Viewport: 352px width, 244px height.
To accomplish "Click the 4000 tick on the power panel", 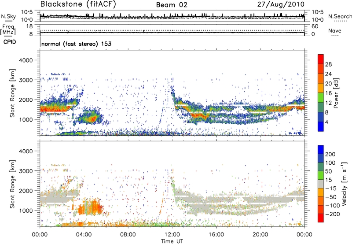I will coord(26,60).
